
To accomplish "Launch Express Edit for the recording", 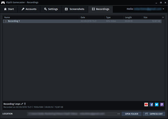I will pos(154,114).
